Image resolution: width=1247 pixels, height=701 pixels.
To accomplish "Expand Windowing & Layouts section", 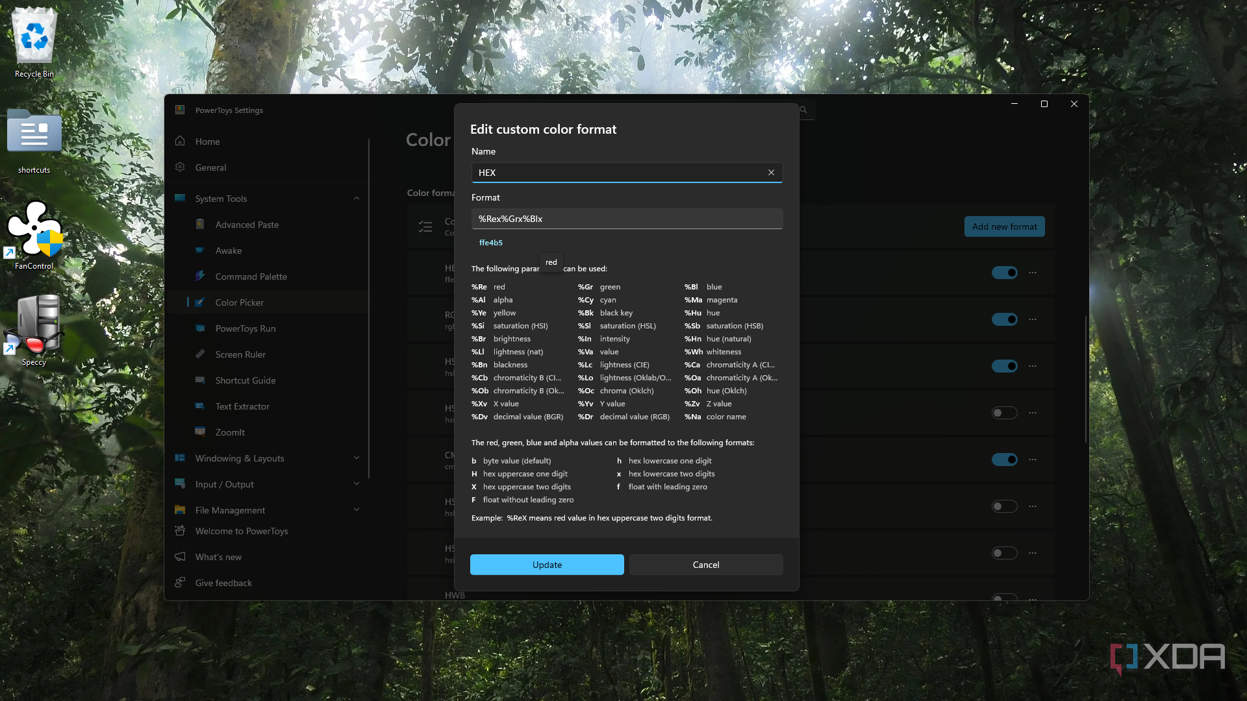I will click(x=356, y=458).
